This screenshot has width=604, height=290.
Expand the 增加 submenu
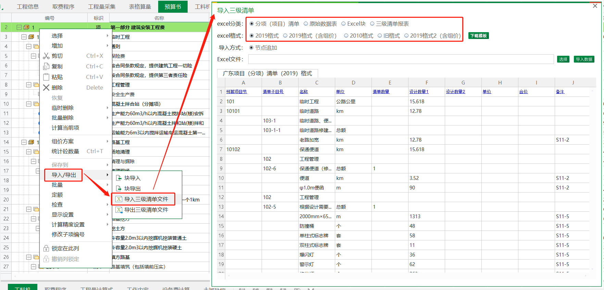(x=76, y=45)
